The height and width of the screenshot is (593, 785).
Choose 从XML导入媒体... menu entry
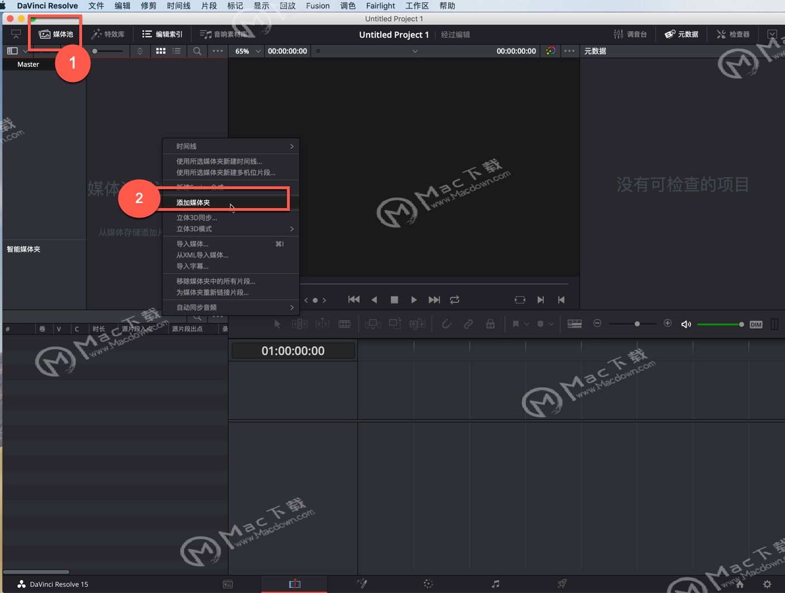[x=231, y=255]
